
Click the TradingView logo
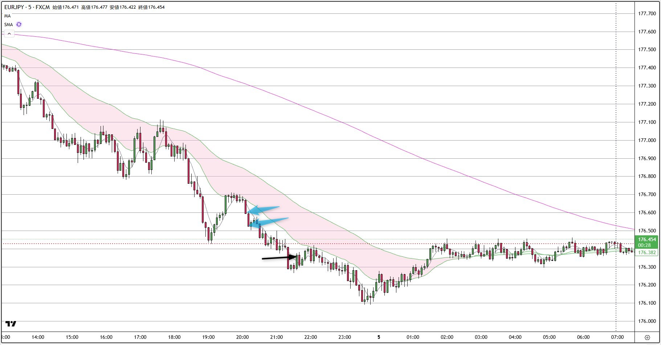pyautogui.click(x=11, y=324)
